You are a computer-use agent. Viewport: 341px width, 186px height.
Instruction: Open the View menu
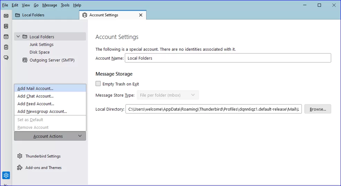pos(26,5)
